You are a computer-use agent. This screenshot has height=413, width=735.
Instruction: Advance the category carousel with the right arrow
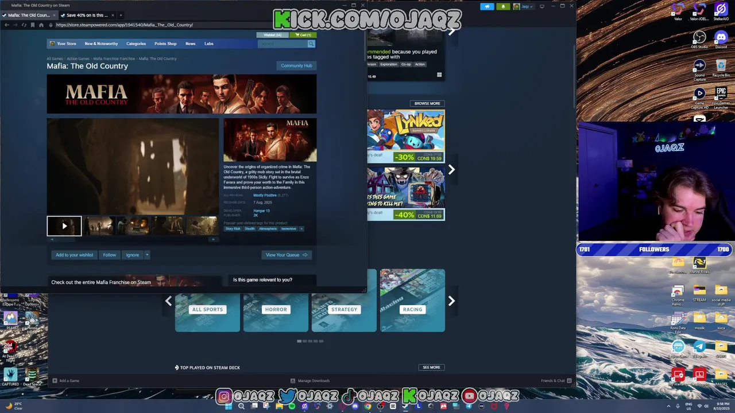pyautogui.click(x=451, y=301)
